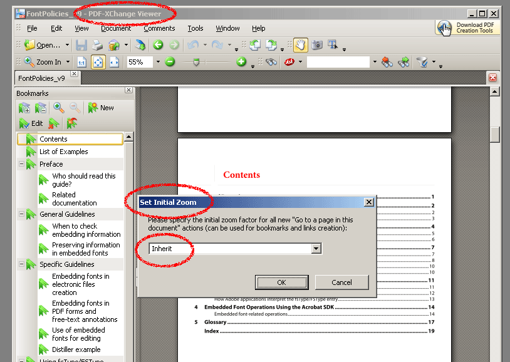
Task: Click the Redo arrow icon
Action: click(x=217, y=45)
